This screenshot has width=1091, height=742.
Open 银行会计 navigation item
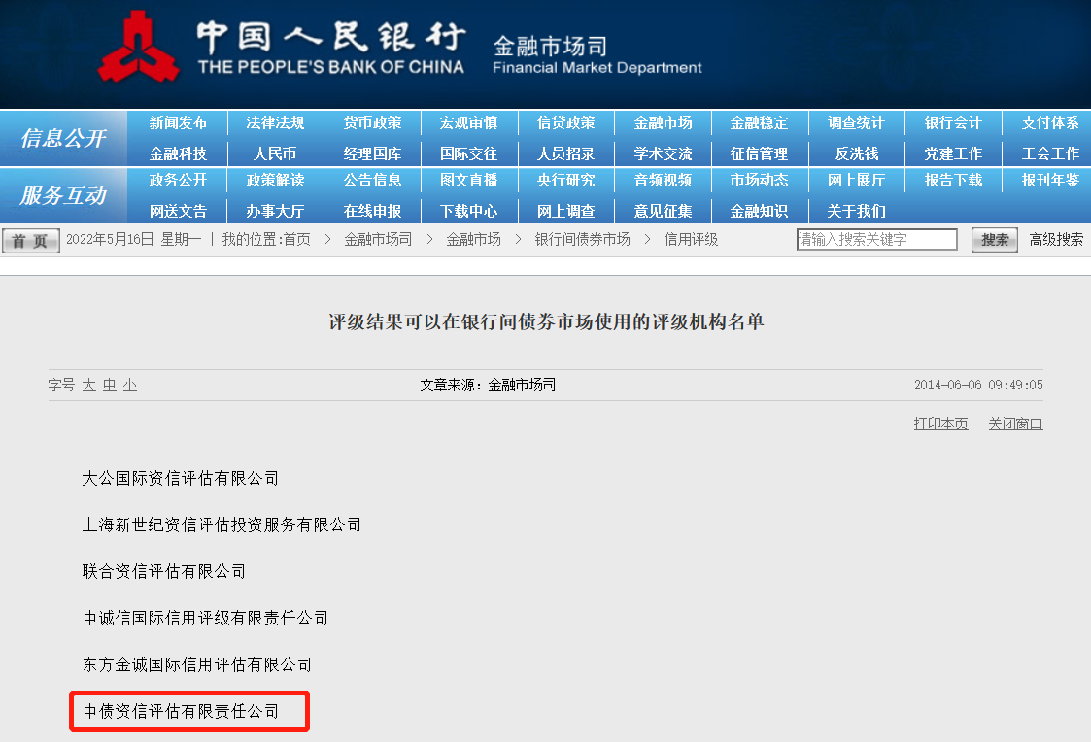pos(953,123)
